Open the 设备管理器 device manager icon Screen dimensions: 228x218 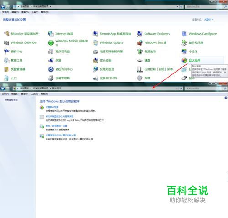[x=51, y=78]
